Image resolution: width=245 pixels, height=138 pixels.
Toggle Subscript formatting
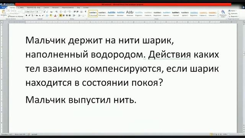click(x=40, y=15)
